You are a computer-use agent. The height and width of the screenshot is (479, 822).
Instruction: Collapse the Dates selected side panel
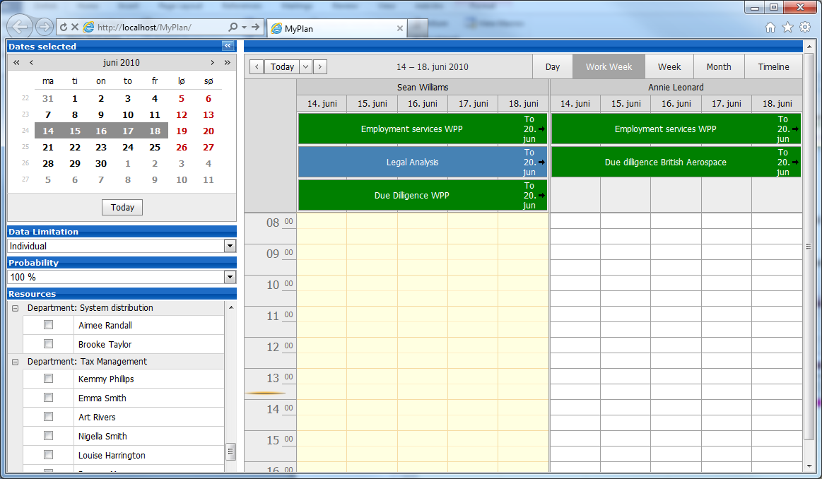tap(228, 46)
